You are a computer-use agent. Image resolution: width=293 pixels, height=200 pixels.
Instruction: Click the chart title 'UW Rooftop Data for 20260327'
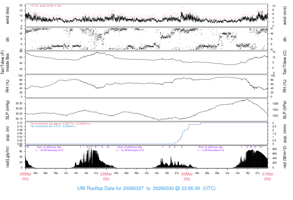[110, 188]
